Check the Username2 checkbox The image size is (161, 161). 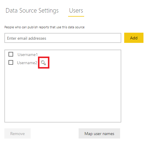click(x=11, y=62)
